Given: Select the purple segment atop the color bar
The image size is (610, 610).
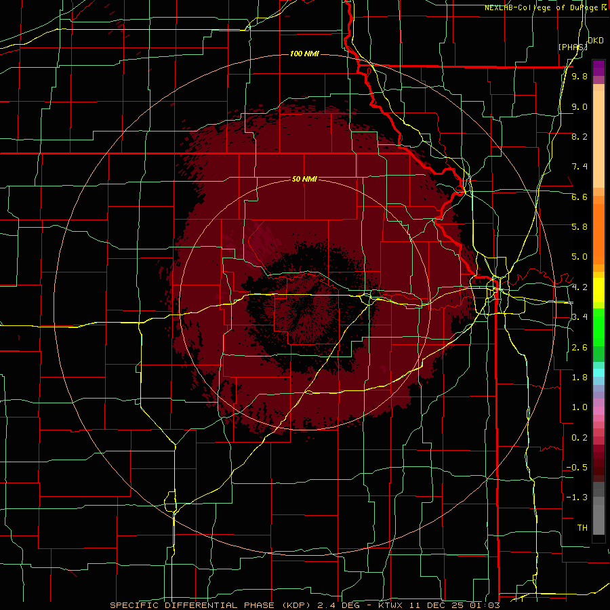Looking at the screenshot, I should pos(598,68).
